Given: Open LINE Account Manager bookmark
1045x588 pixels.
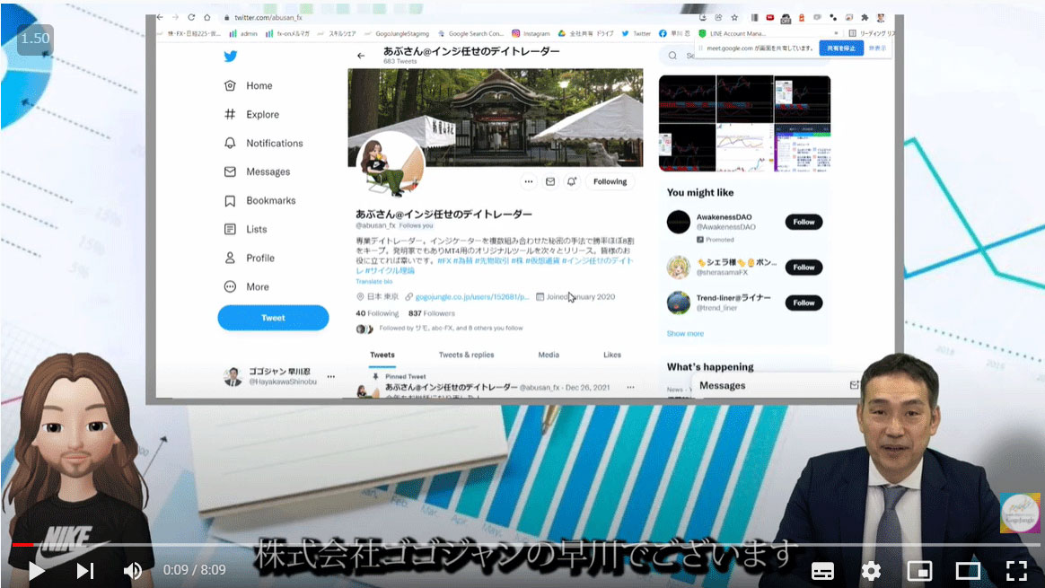Looking at the screenshot, I should (732, 33).
